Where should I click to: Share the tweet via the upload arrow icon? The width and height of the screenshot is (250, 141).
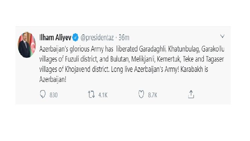[x=191, y=95]
